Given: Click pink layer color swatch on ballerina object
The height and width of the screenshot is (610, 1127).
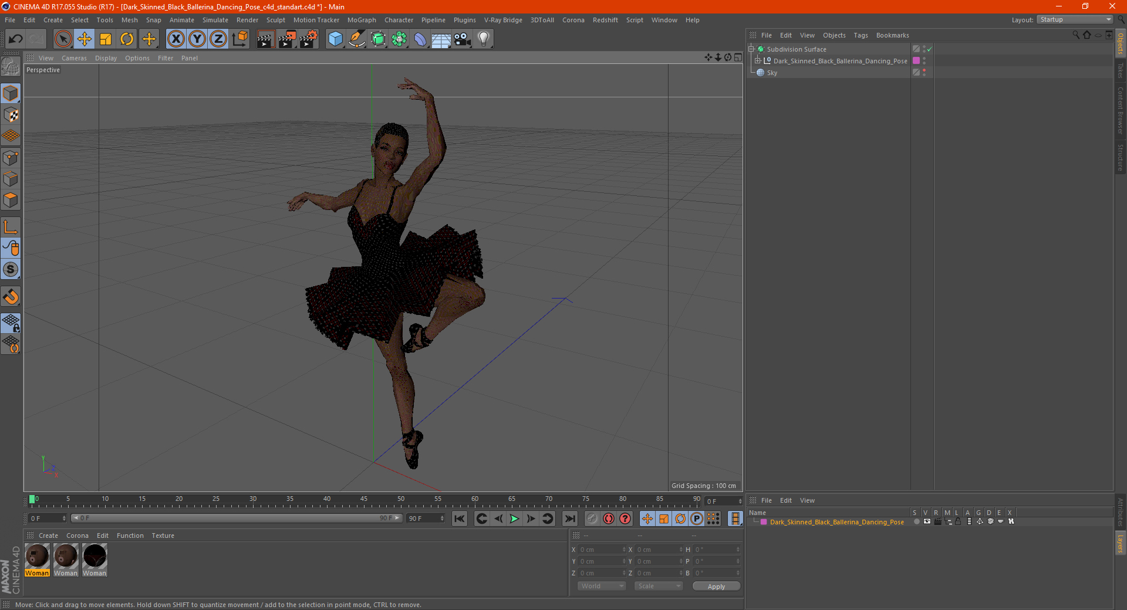Looking at the screenshot, I should 916,60.
